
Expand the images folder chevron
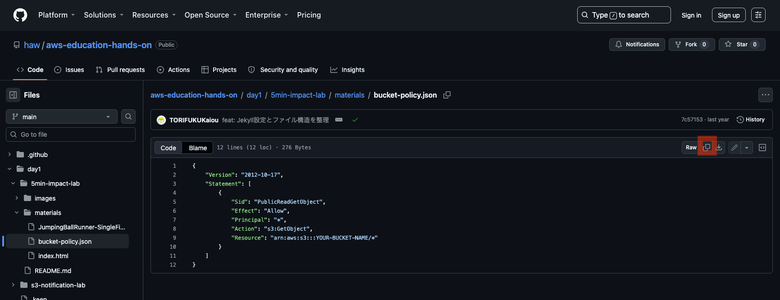tap(17, 198)
